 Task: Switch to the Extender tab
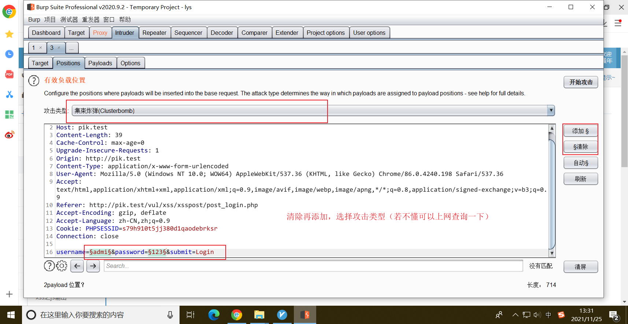point(287,33)
